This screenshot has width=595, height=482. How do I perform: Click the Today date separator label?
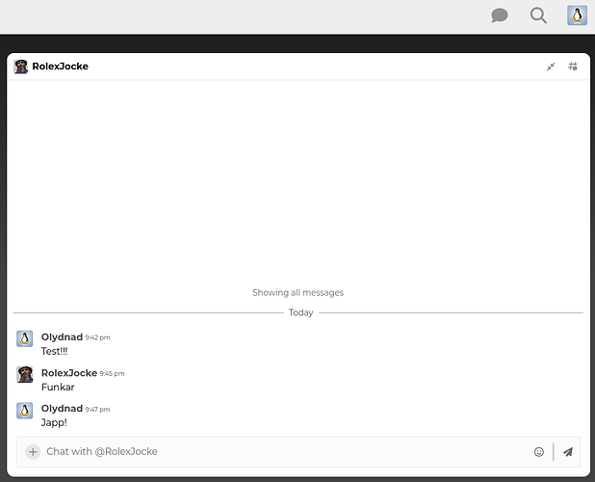coord(301,312)
